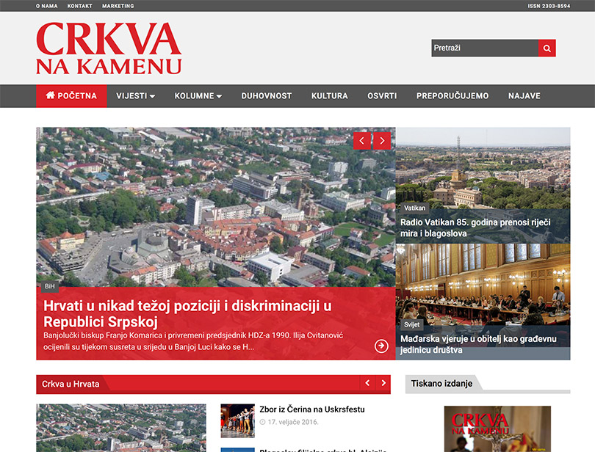Open the Marketing link
Image resolution: width=595 pixels, height=452 pixels.
click(118, 6)
